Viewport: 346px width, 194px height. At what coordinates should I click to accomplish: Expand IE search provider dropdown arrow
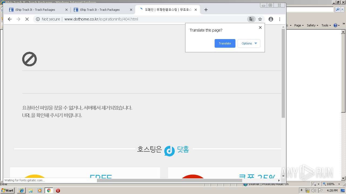pyautogui.click(x=342, y=9)
